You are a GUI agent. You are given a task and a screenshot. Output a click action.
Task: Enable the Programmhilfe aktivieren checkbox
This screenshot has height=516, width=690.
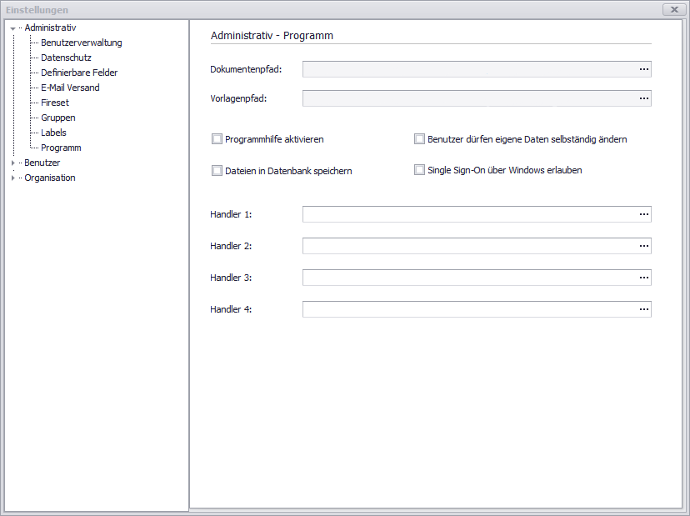click(217, 139)
